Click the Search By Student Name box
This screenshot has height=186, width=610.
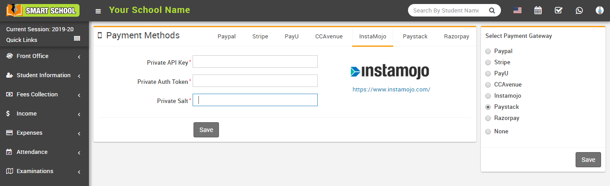446,10
